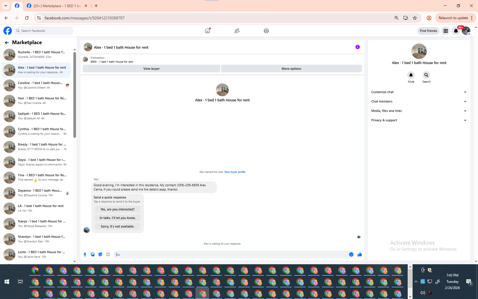
Task: Open Sharolyn's conversation
Action: coord(36,239)
